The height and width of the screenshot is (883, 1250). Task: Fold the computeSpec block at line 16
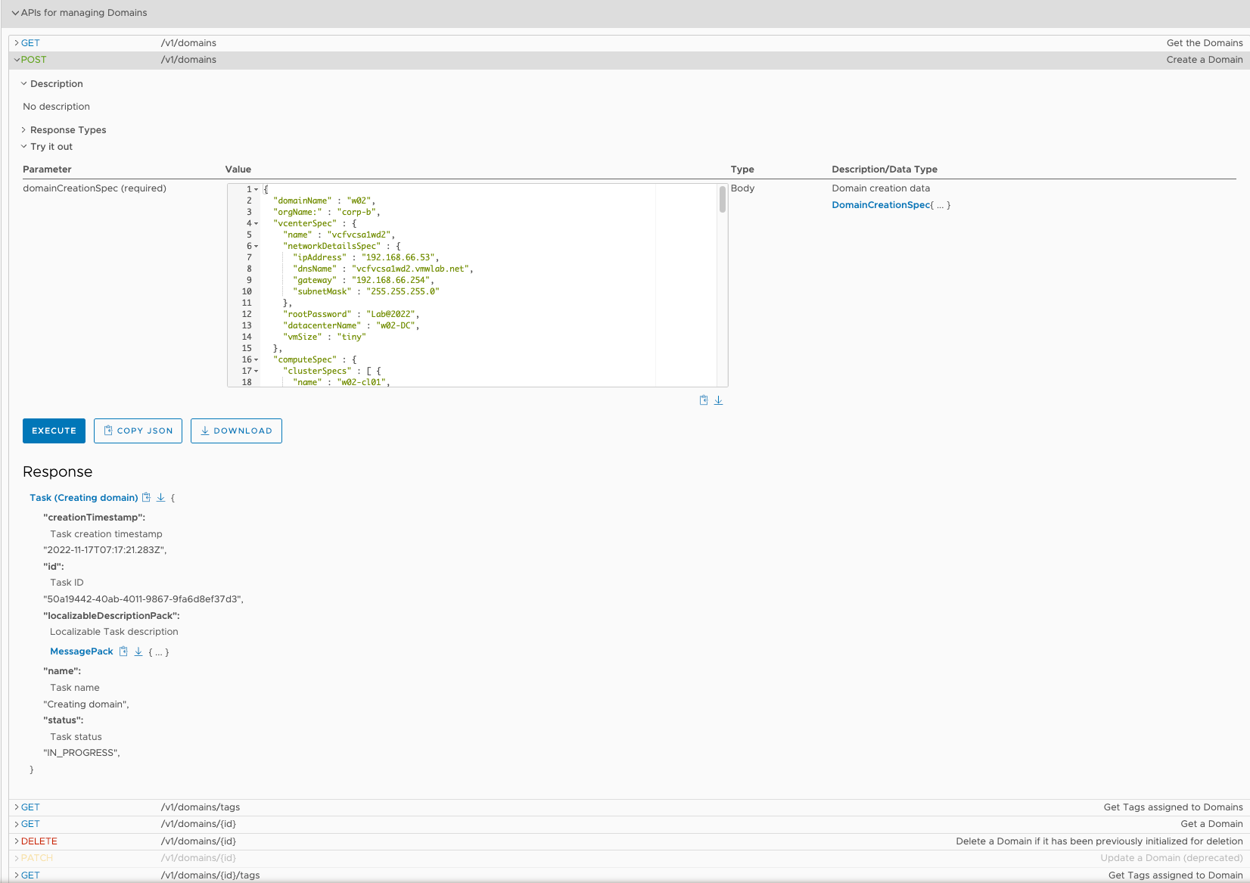[256, 360]
